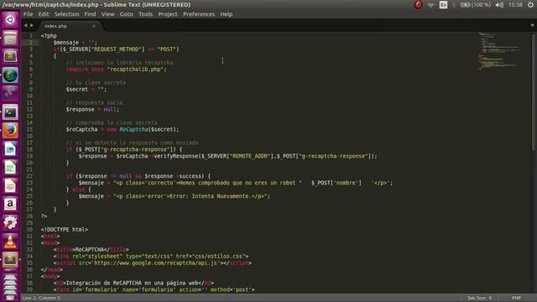Screen dimensions: 537x302
Task: Launch the globe web browser in dock
Action: 10,75
